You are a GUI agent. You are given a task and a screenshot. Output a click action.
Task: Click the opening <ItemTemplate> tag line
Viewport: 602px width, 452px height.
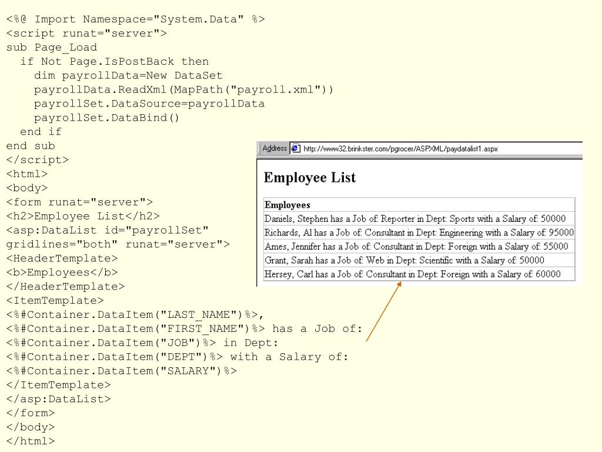[x=55, y=301]
